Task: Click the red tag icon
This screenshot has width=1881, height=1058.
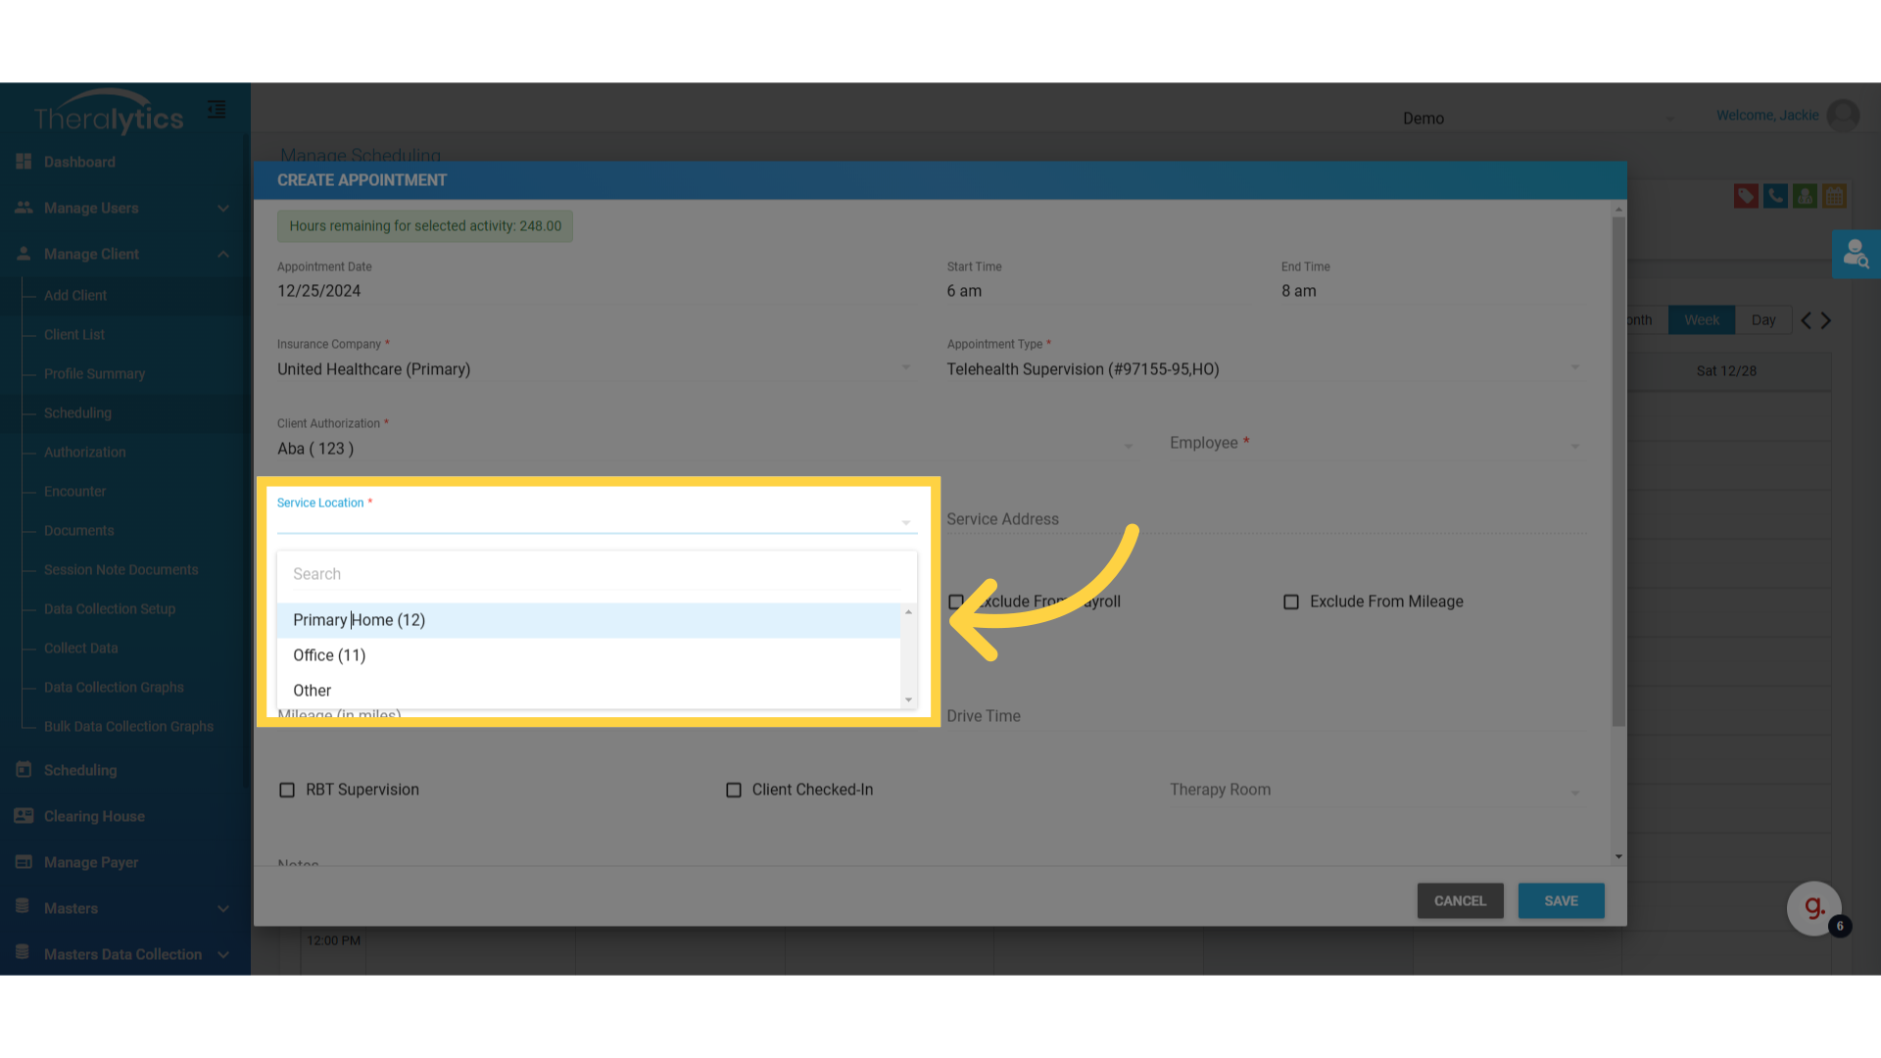Action: click(1745, 196)
